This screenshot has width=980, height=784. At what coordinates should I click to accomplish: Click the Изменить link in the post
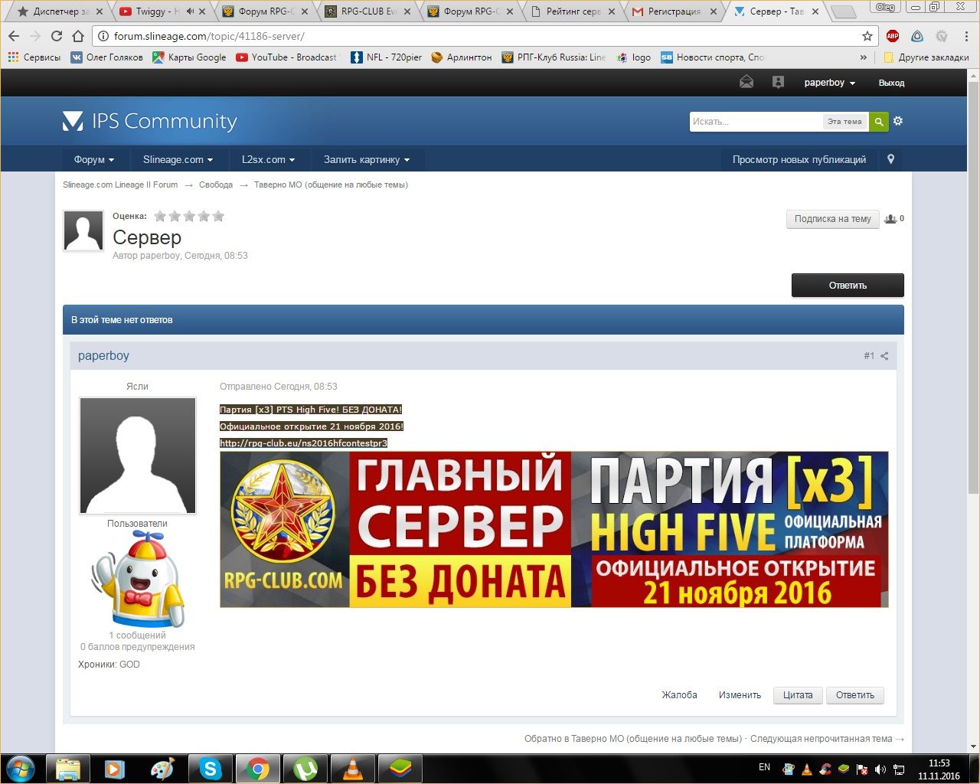point(740,695)
